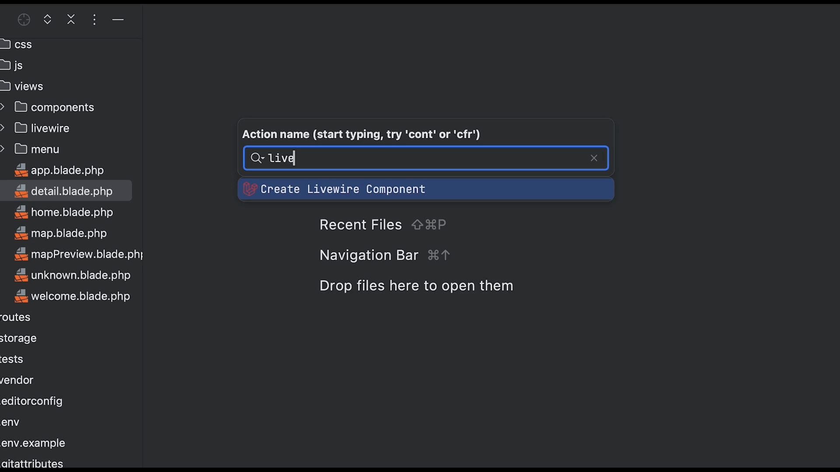Select the views folder
Image resolution: width=840 pixels, height=472 pixels.
(x=28, y=86)
